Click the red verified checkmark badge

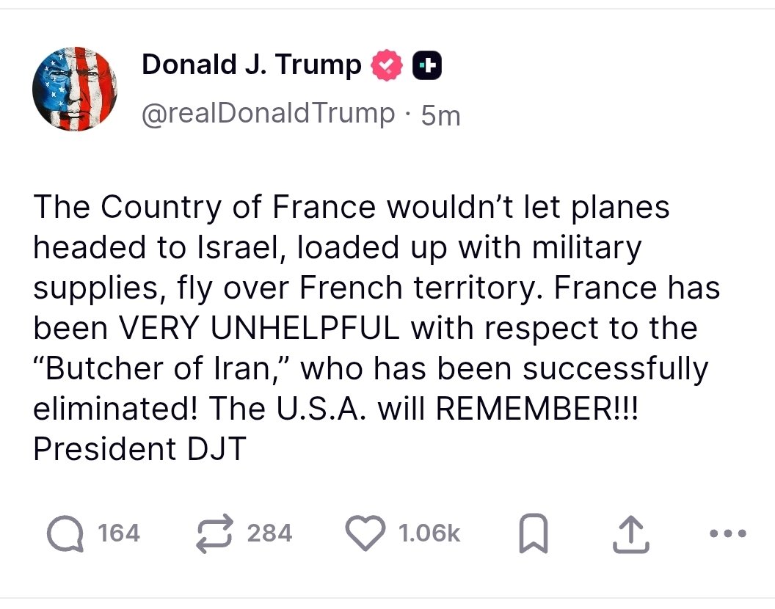tap(387, 65)
